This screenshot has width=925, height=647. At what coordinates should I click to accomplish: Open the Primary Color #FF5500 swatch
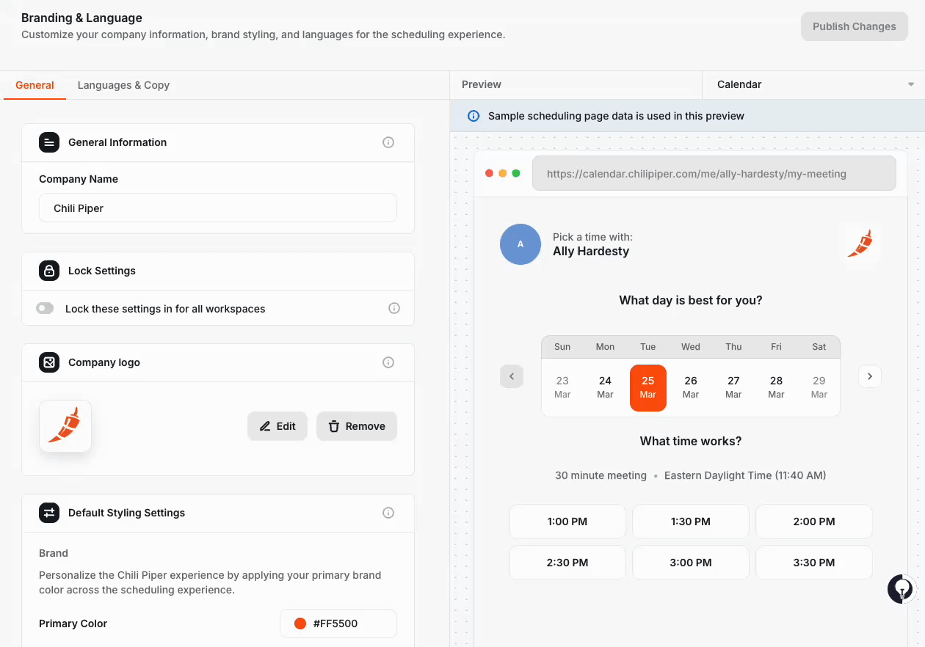(x=338, y=624)
